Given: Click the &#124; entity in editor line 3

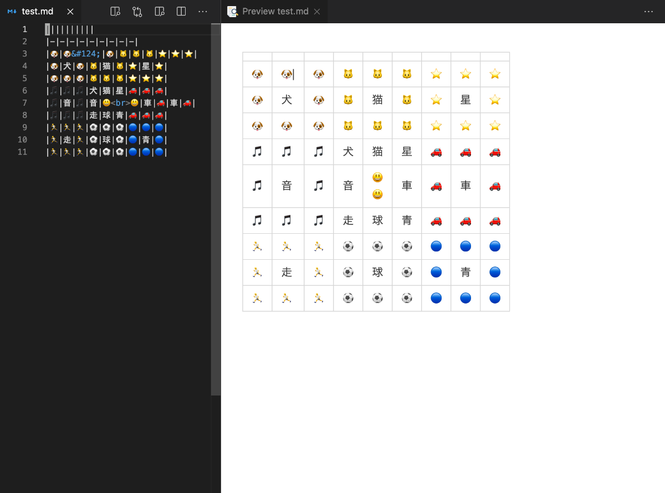Looking at the screenshot, I should point(85,54).
